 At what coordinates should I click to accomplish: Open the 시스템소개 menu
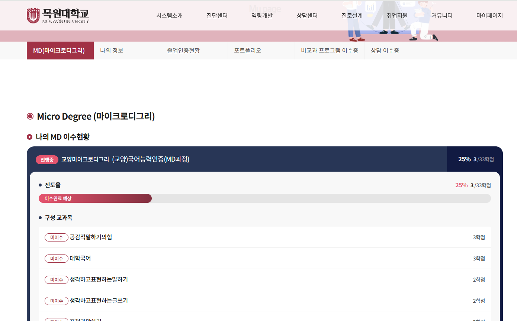pyautogui.click(x=169, y=16)
